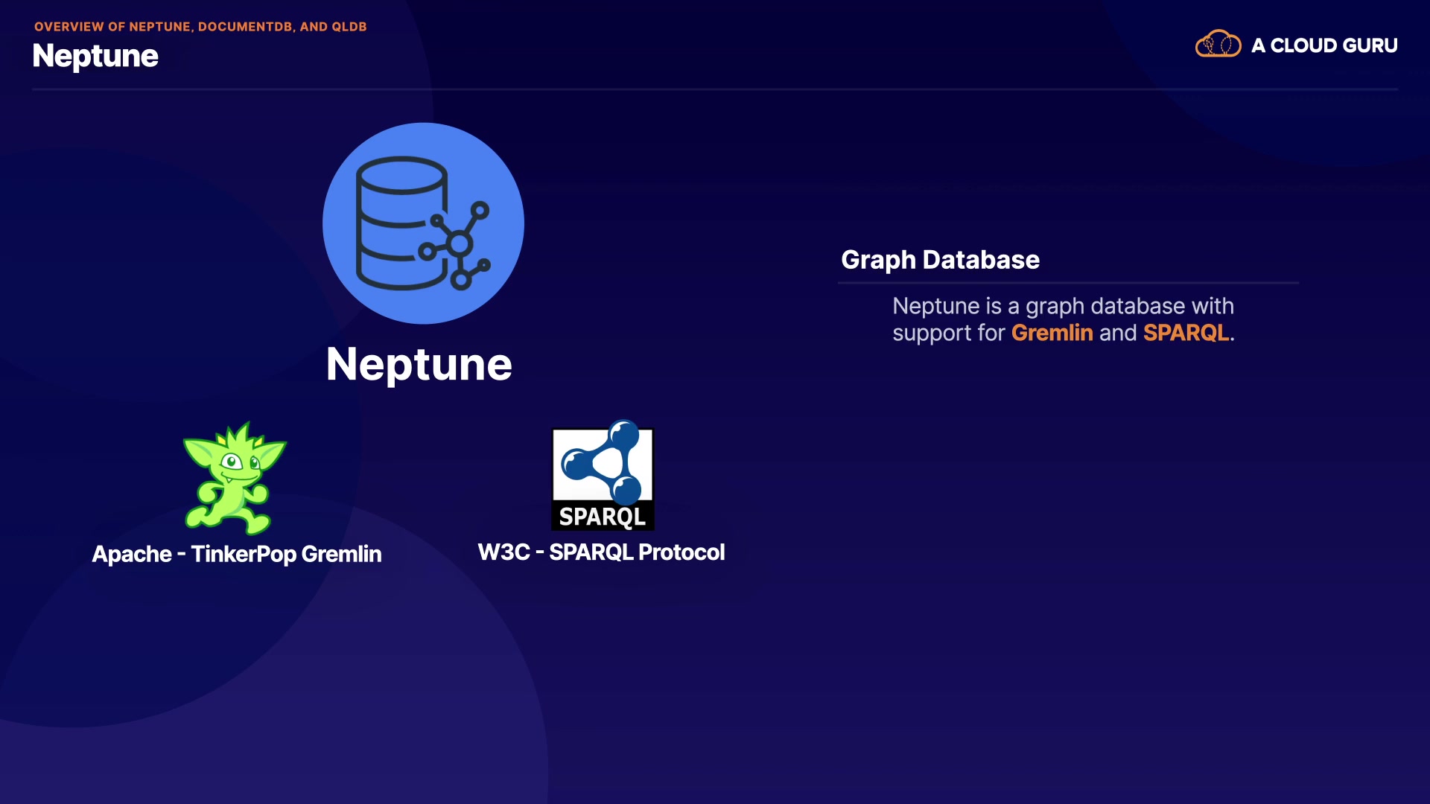Click the divider line under 'Graph Database'

click(x=1068, y=283)
